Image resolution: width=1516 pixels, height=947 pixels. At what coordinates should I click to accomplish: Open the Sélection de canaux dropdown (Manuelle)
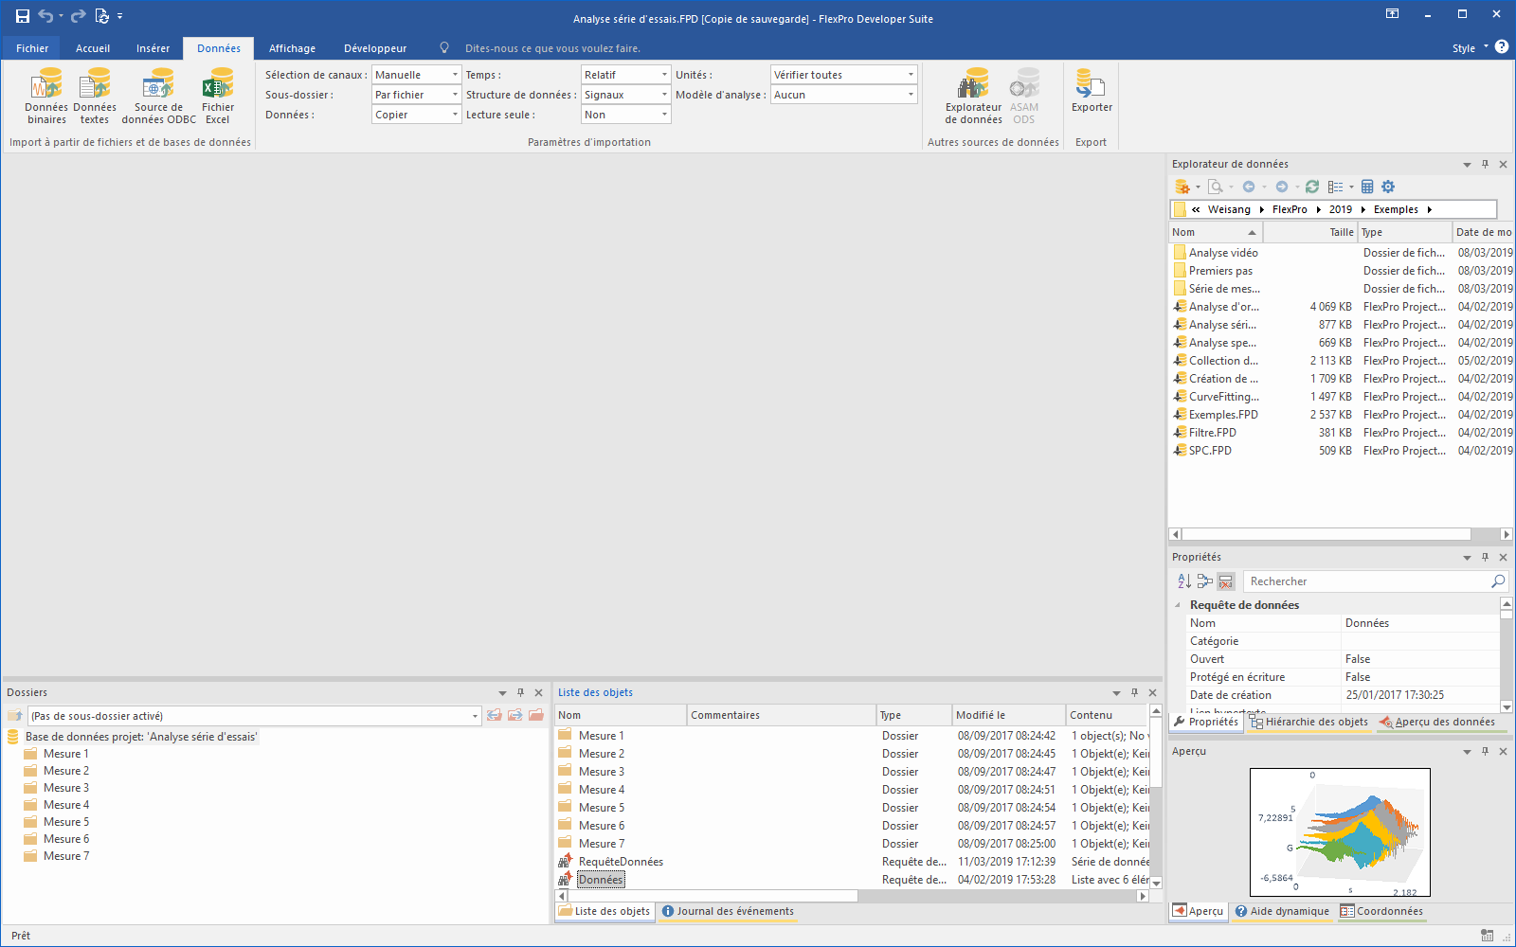point(416,75)
